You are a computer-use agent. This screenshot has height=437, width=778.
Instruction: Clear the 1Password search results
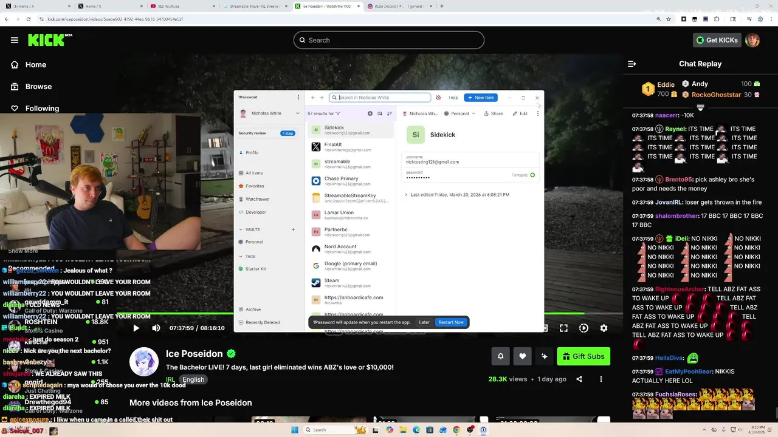(x=370, y=113)
